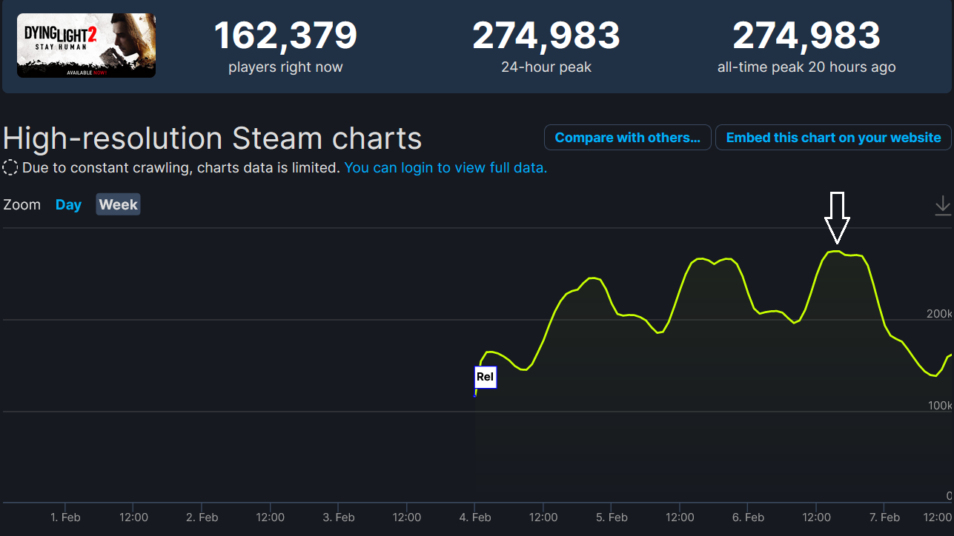Click the 'Zoom' label text
The width and height of the screenshot is (954, 536).
click(22, 204)
